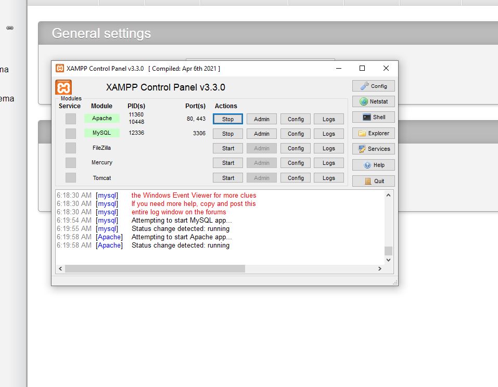Toggle the MySQL service checkbox
498x387 pixels.
(x=71, y=133)
